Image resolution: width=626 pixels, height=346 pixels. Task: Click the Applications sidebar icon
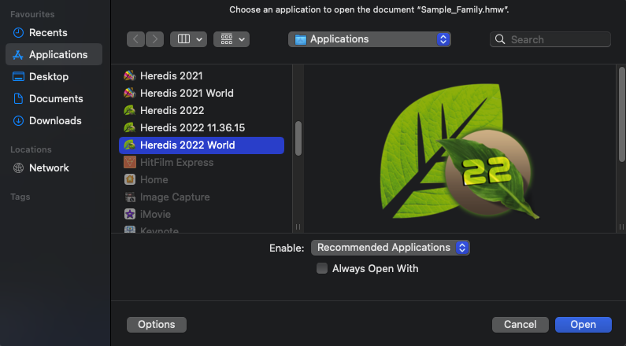pyautogui.click(x=18, y=54)
